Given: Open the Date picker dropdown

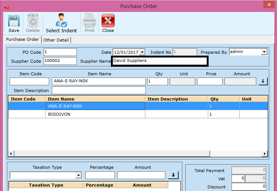Looking at the screenshot, I should click(x=142, y=52).
